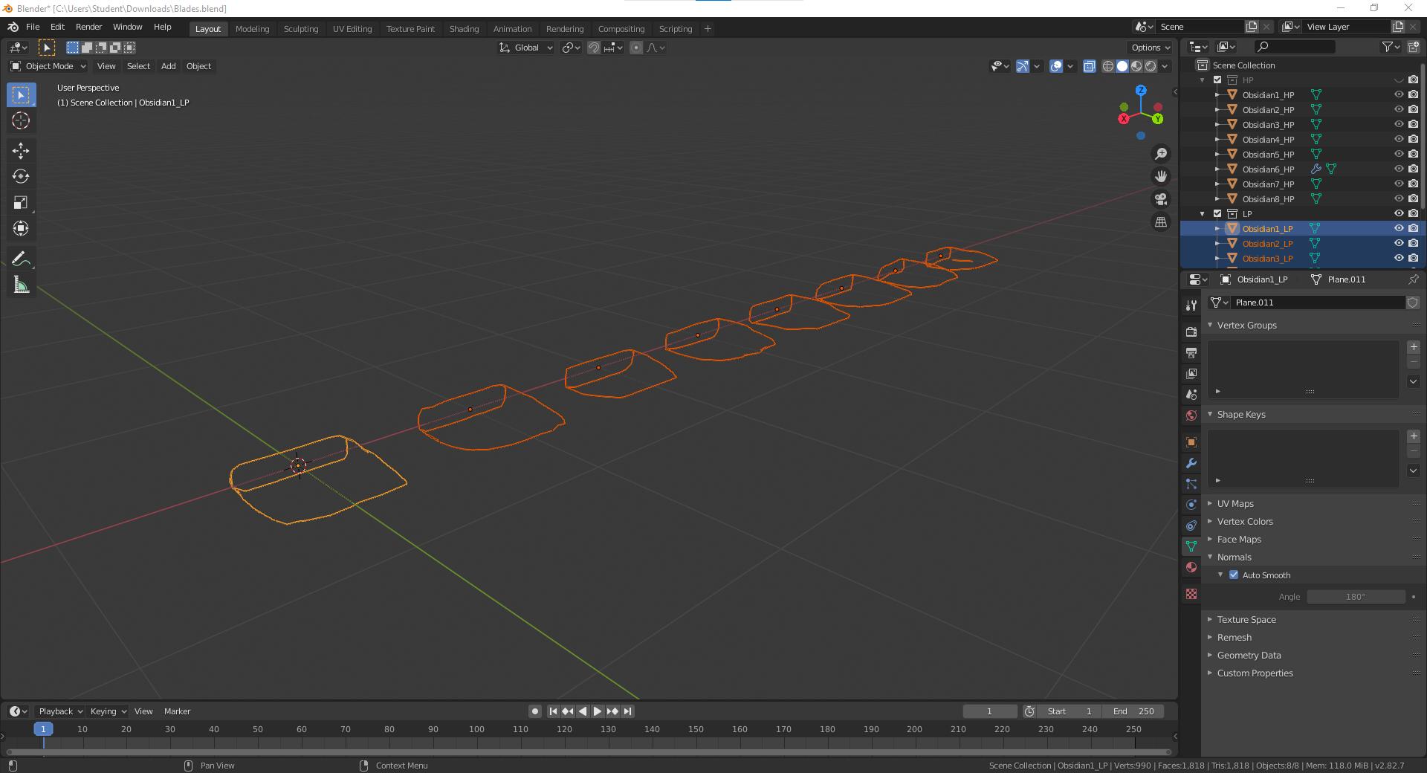Image resolution: width=1427 pixels, height=773 pixels.
Task: Hide Obsidian8_HP with eye icon
Action: point(1399,198)
